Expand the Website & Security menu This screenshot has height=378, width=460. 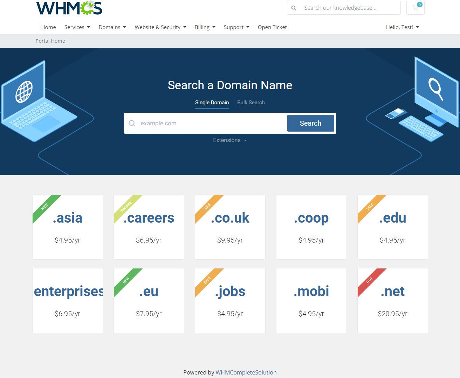pos(160,27)
